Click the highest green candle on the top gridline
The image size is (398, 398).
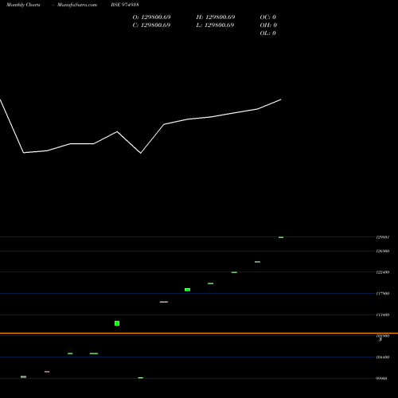(x=281, y=237)
